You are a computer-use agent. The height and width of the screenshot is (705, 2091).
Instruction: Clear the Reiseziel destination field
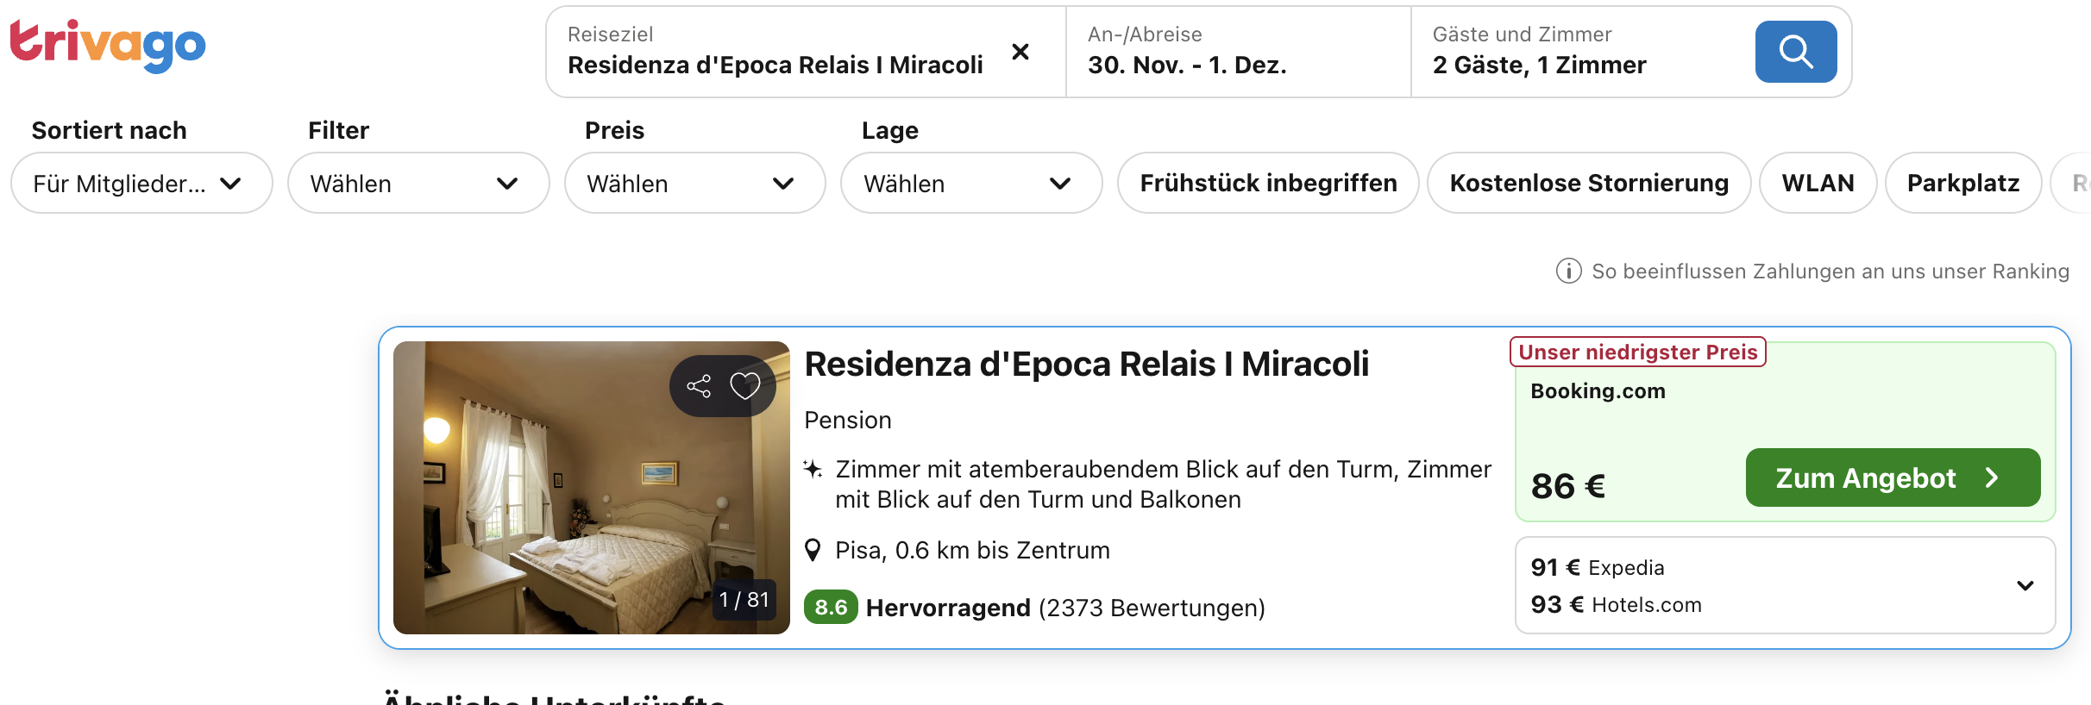coord(1020,52)
